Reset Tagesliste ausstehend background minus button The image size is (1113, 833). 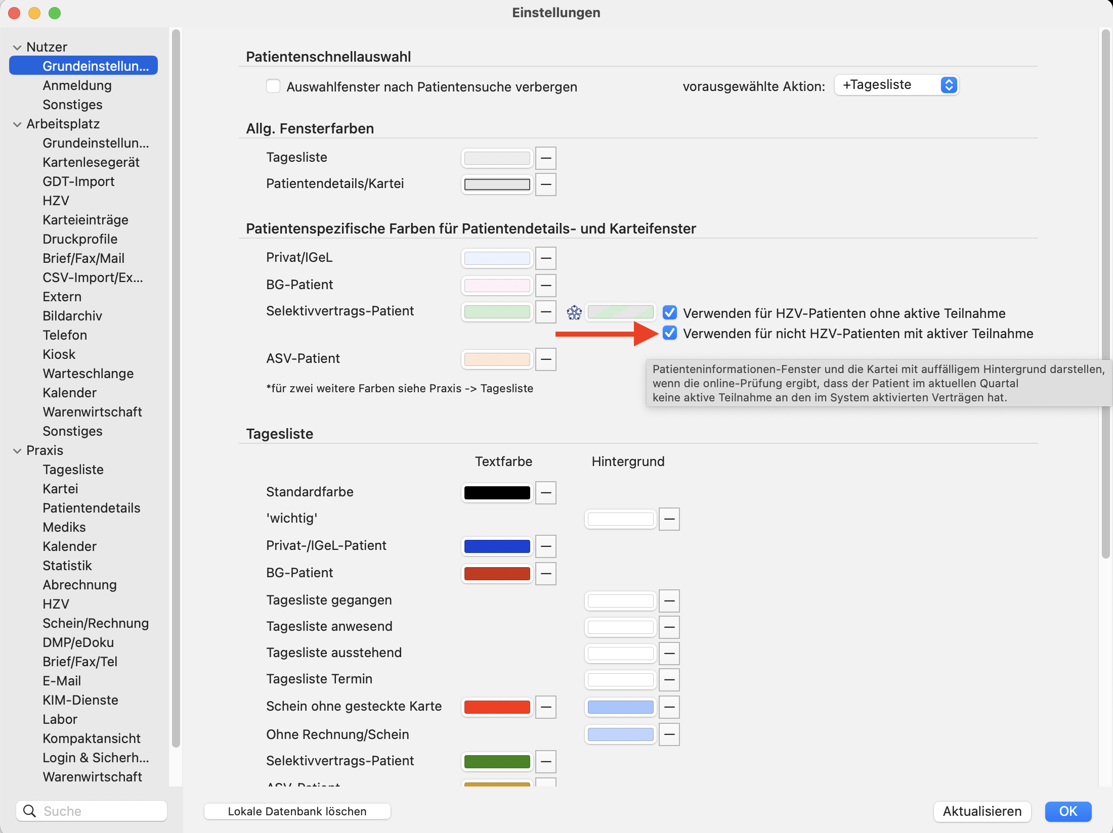coord(669,654)
